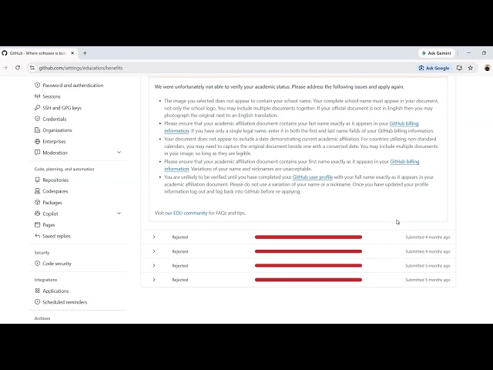The height and width of the screenshot is (370, 493).
Task: Click the Repositories repo icon
Action: point(38,180)
